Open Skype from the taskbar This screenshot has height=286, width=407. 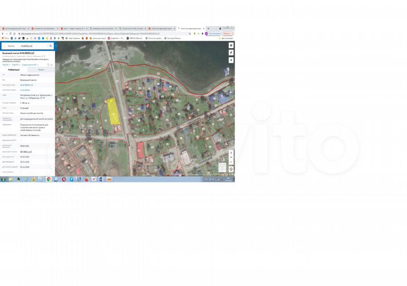tap(71, 179)
